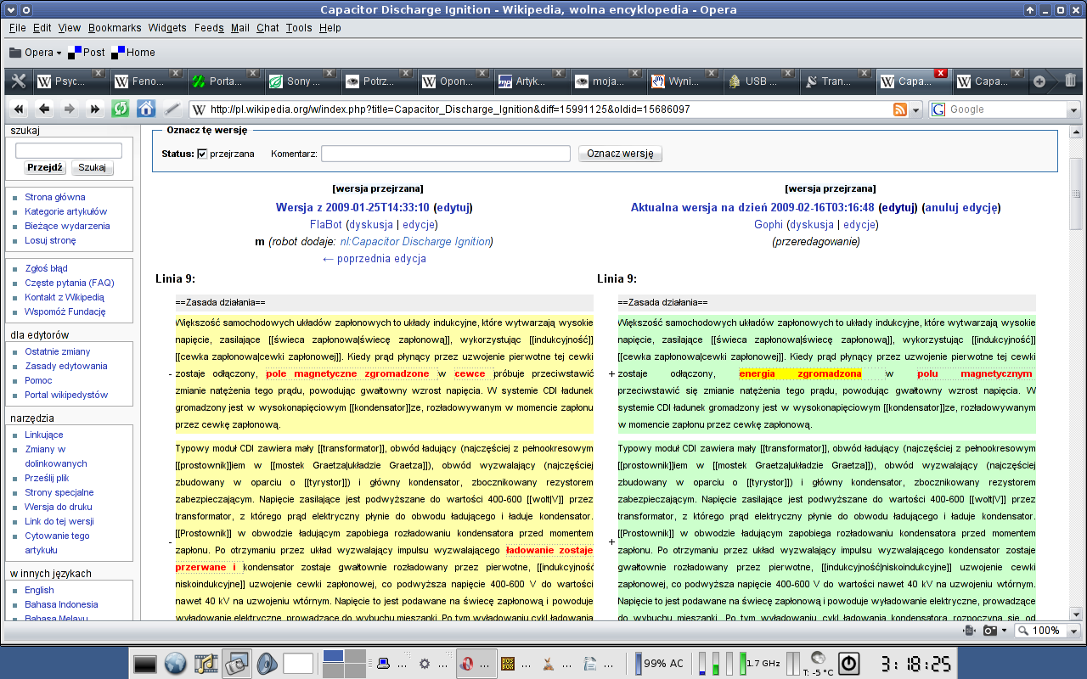Open a new tab with plus button

pyautogui.click(x=1039, y=81)
